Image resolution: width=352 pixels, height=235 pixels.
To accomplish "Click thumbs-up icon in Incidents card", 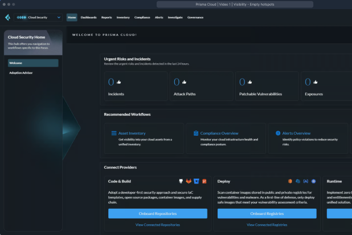I will (118, 82).
